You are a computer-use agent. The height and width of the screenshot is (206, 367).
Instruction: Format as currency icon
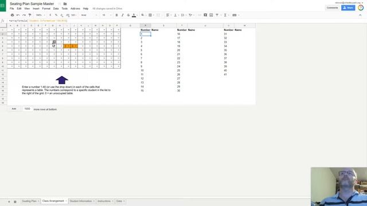point(50,15)
